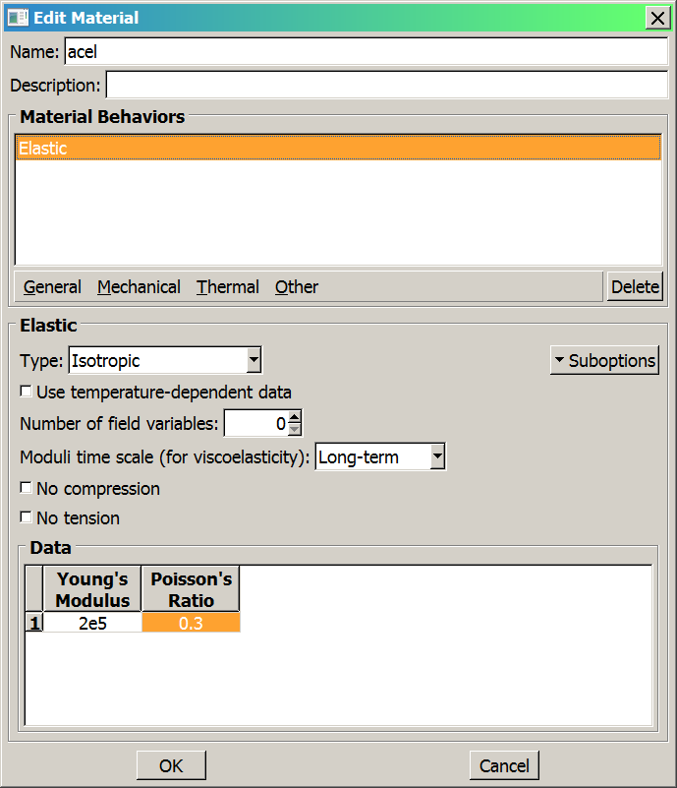Click the Poisson's Ratio column header
677x788 pixels.
[191, 589]
